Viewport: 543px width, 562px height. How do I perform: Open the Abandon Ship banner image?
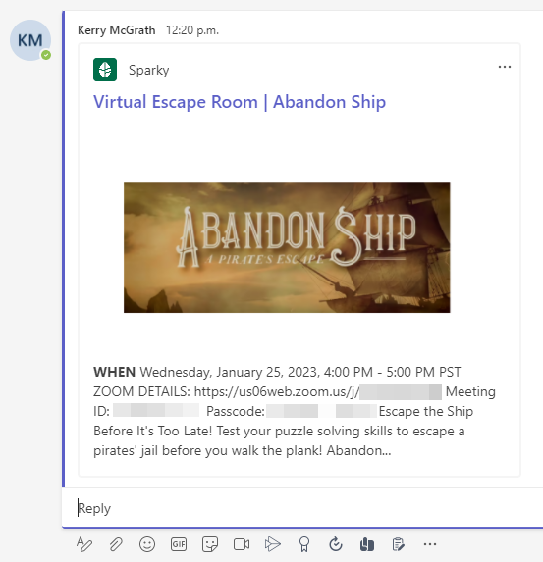287,248
